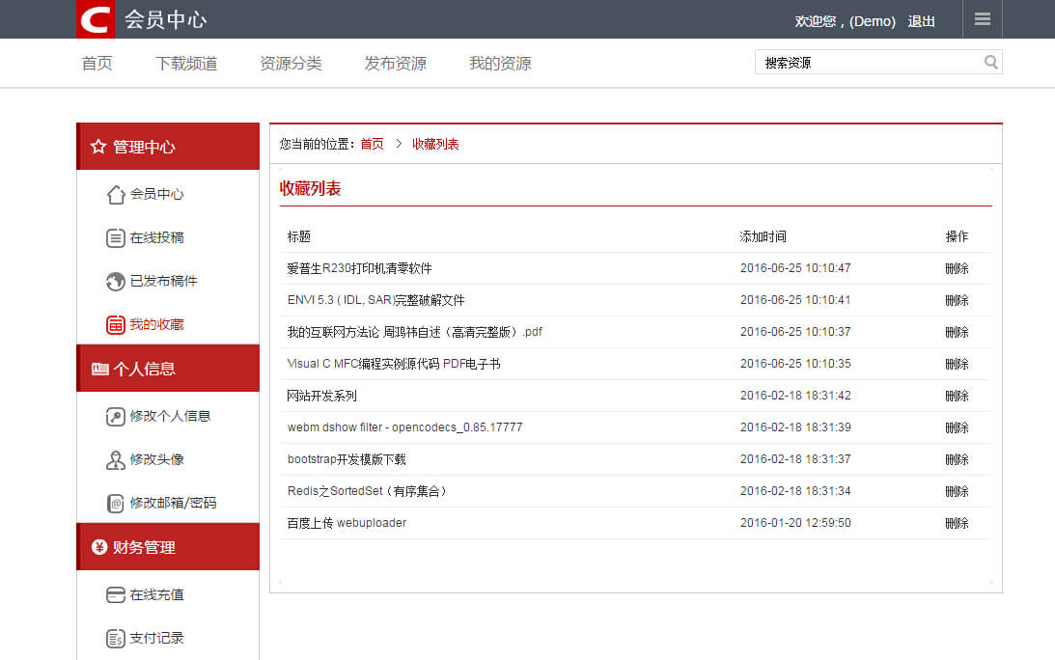Delete the bootstrap开发模版下载 favorite
Screen dimensions: 1055x660
[957, 459]
